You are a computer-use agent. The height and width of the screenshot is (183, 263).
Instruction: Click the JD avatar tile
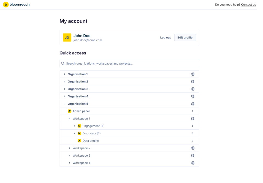tap(67, 37)
